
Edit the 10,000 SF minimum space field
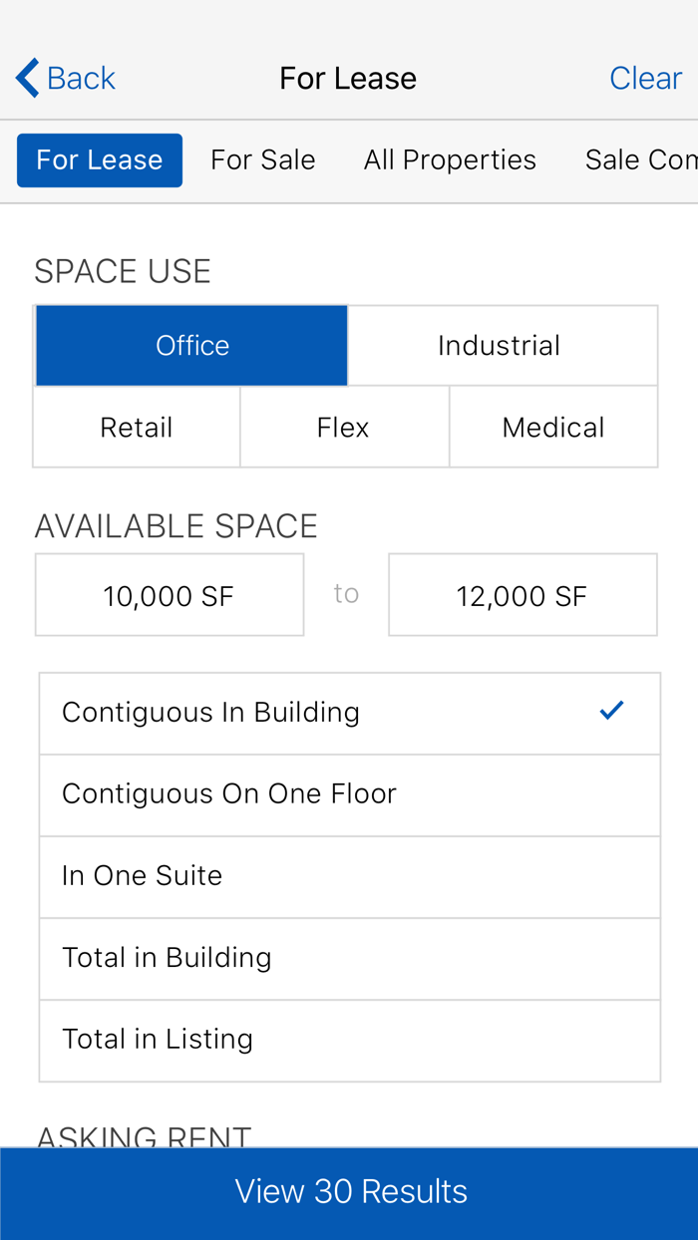(170, 594)
